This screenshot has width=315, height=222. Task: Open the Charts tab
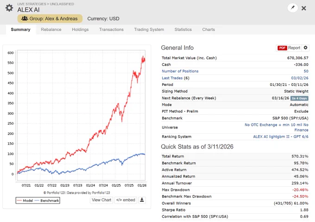(208, 29)
